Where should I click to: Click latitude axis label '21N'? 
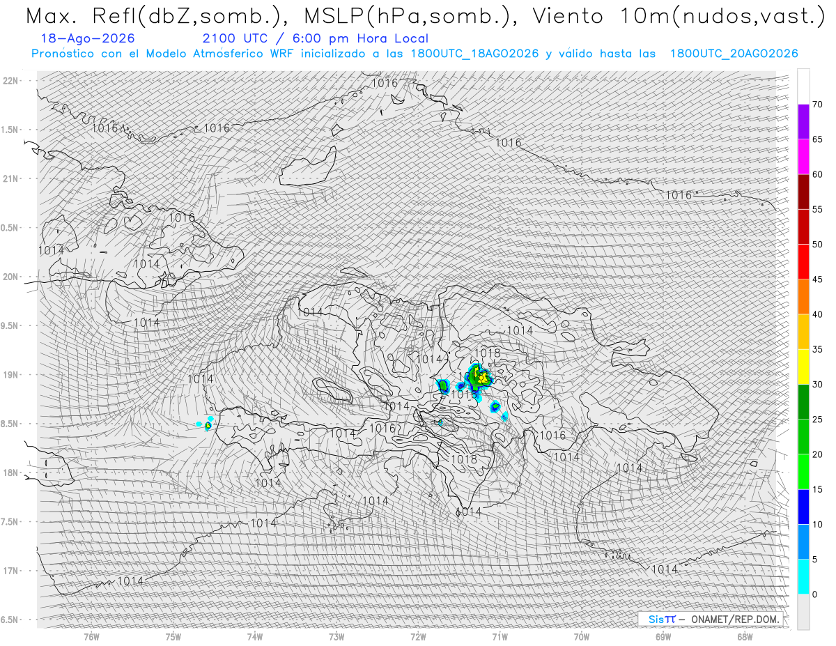11,179
